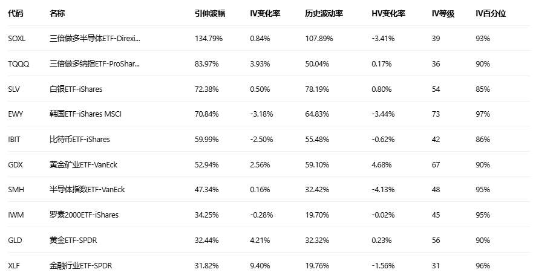This screenshot has height=278, width=533.
Task: Open the TQQQ ticker code
Action: pyautogui.click(x=18, y=63)
